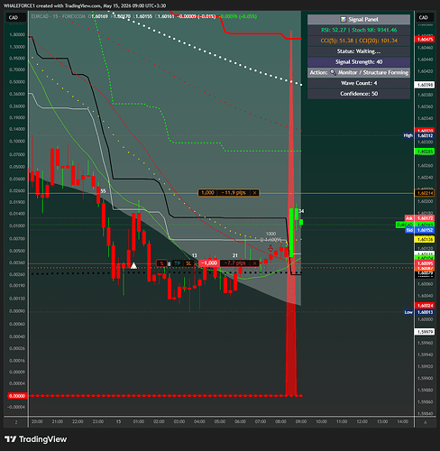Click the 09:00 time axis label
Viewport: 440px width, 451px height.
301,422
